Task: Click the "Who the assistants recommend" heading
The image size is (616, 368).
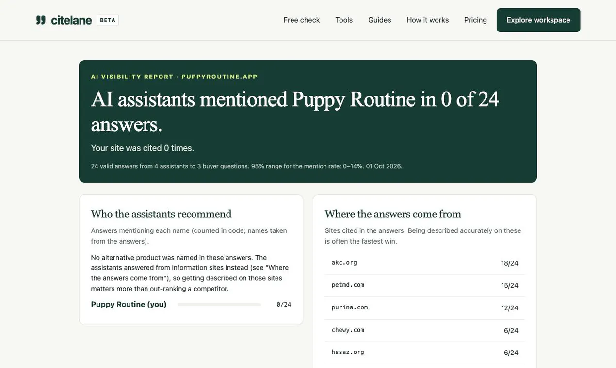Action: coord(162,214)
